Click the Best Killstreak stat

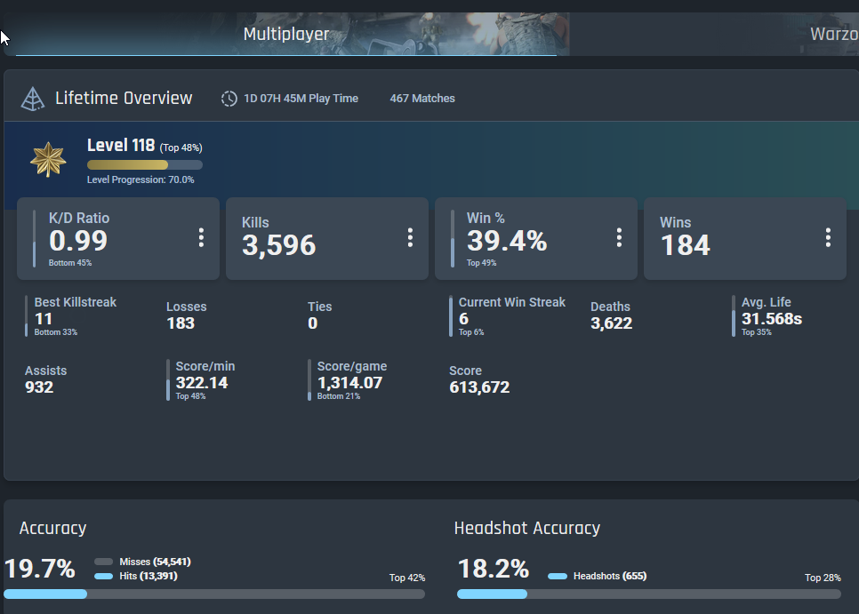click(x=75, y=316)
